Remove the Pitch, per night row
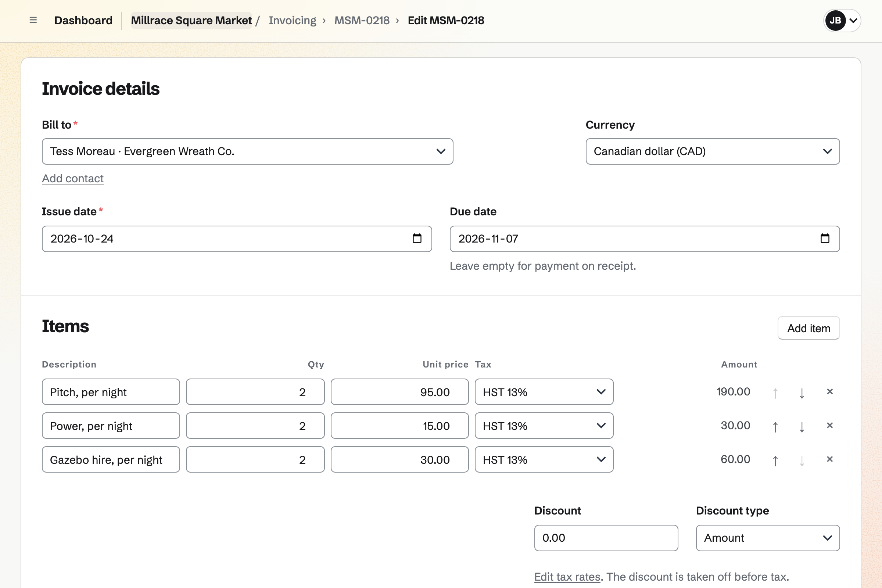882x588 pixels. click(829, 391)
